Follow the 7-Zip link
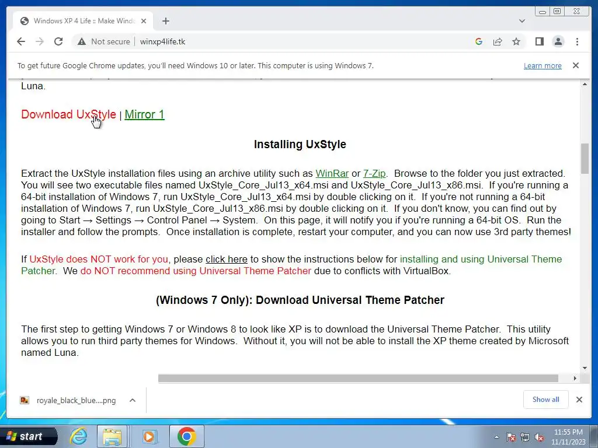This screenshot has width=598, height=448. coord(374,173)
